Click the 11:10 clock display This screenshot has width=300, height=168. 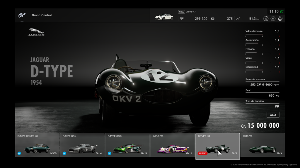pos(274,12)
